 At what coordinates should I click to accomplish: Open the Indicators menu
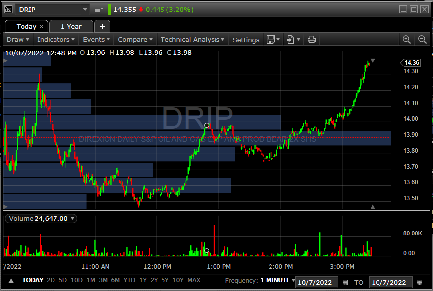[56, 40]
